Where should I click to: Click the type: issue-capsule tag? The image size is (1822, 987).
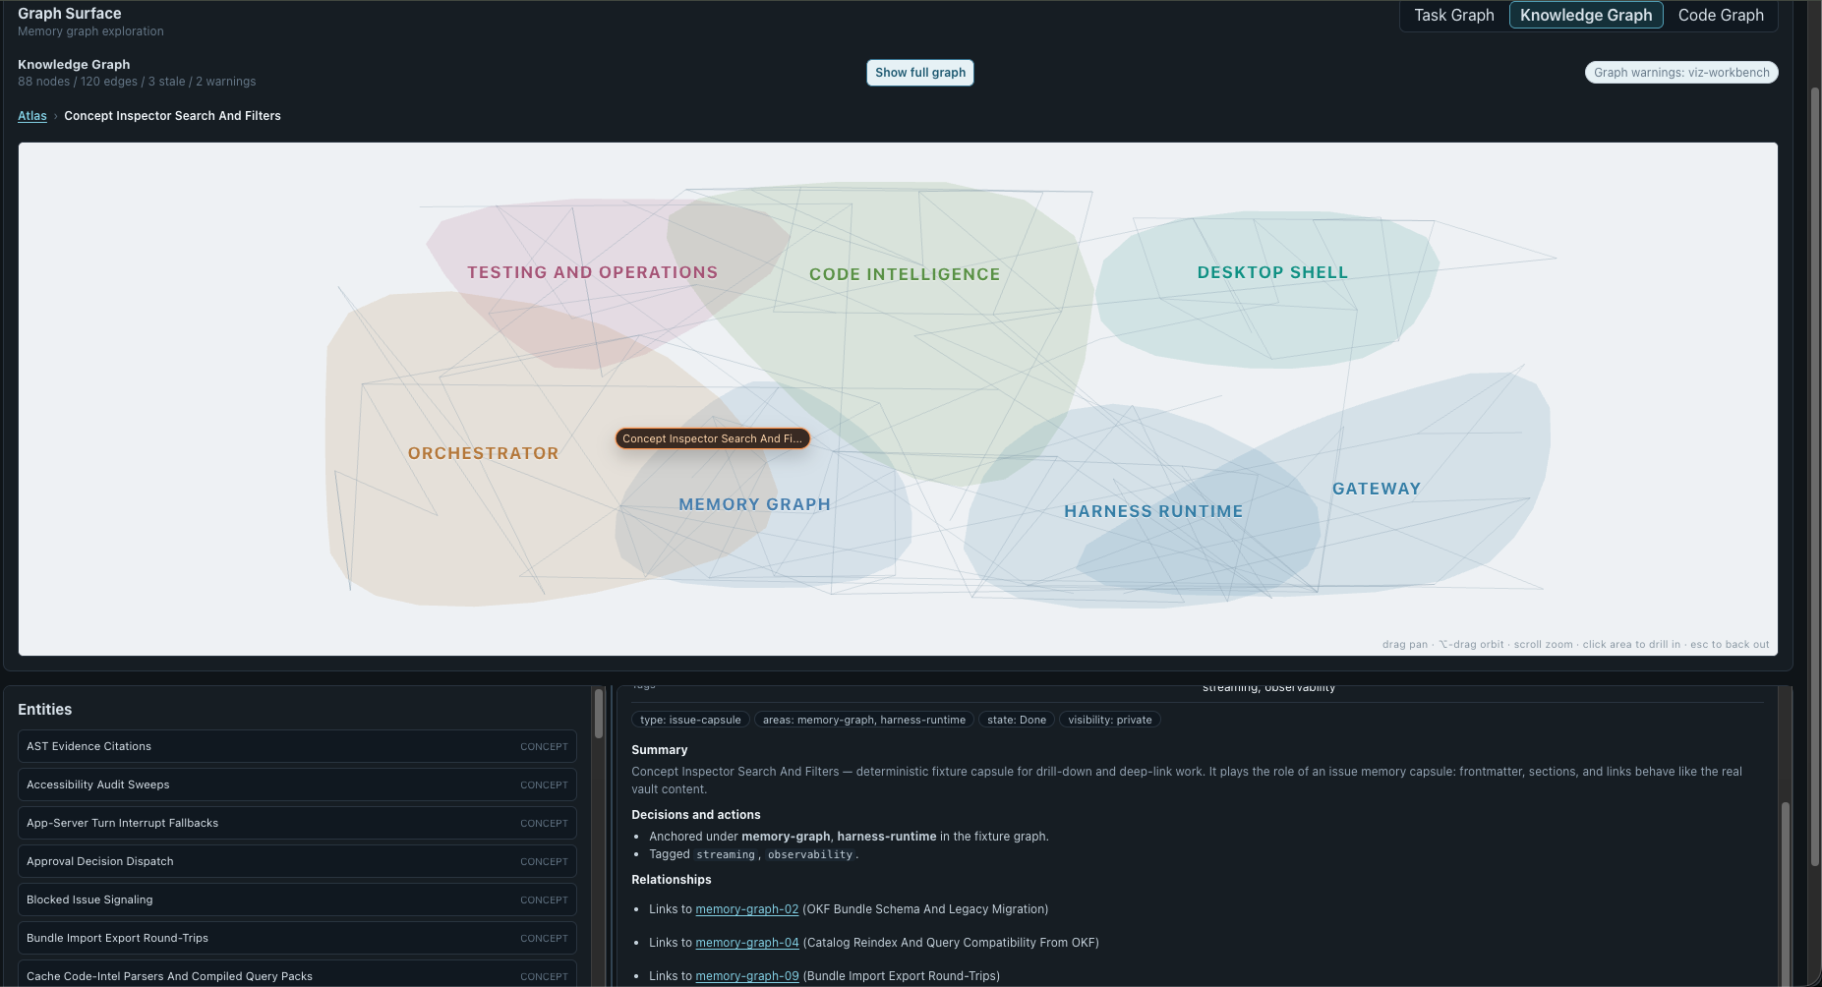690,721
